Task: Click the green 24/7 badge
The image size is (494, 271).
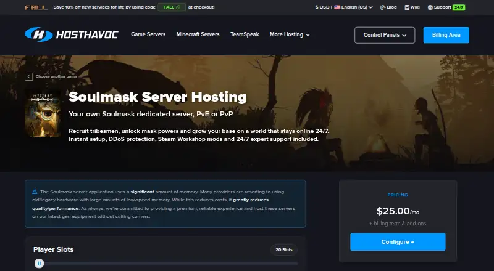Action: [x=459, y=7]
